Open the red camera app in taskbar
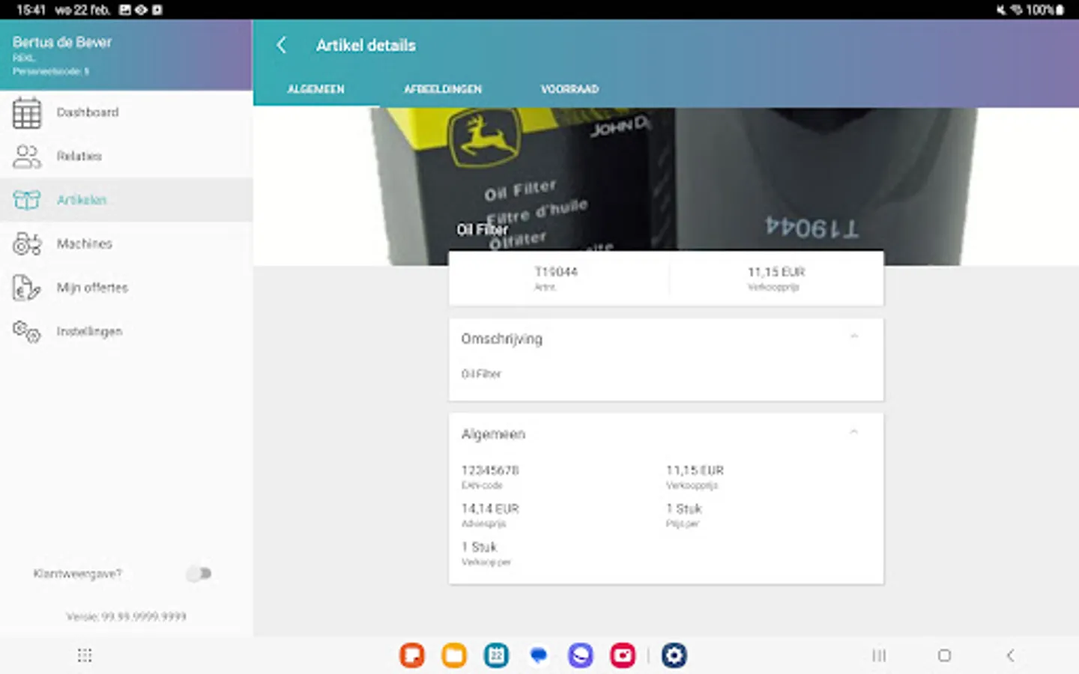The width and height of the screenshot is (1079, 674). click(622, 655)
